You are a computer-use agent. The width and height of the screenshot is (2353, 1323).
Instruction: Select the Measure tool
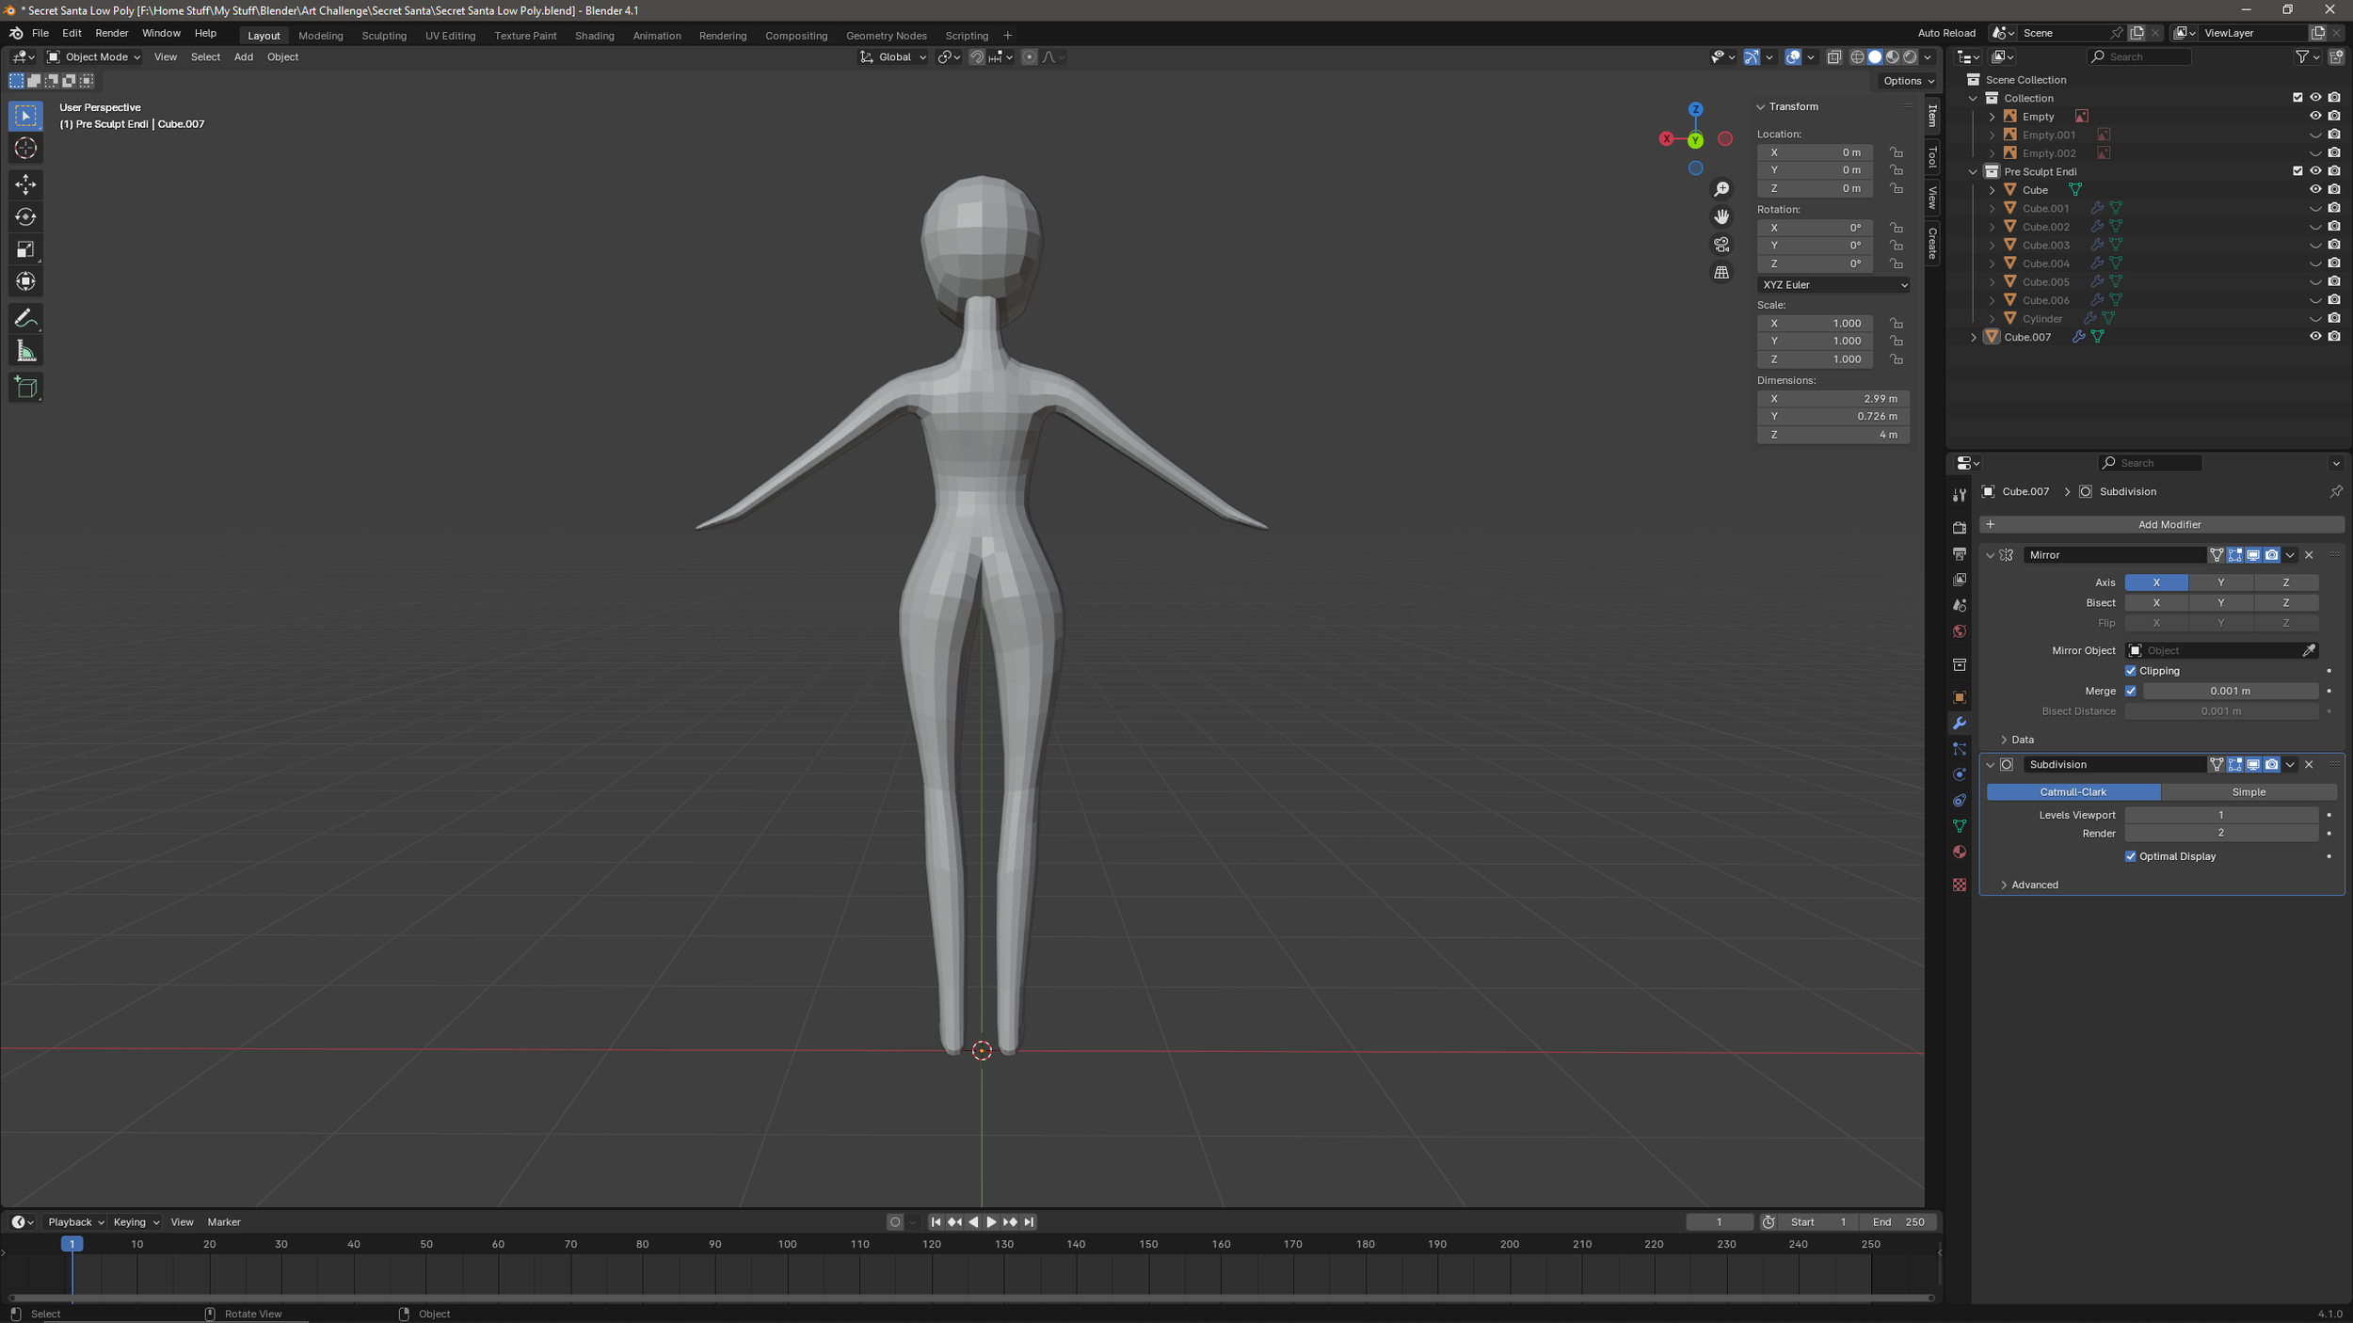[x=25, y=351]
